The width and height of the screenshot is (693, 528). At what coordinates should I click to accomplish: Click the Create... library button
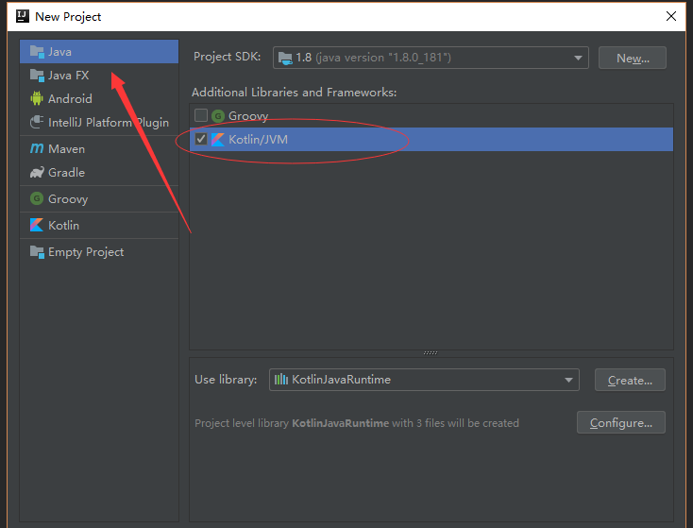point(630,380)
